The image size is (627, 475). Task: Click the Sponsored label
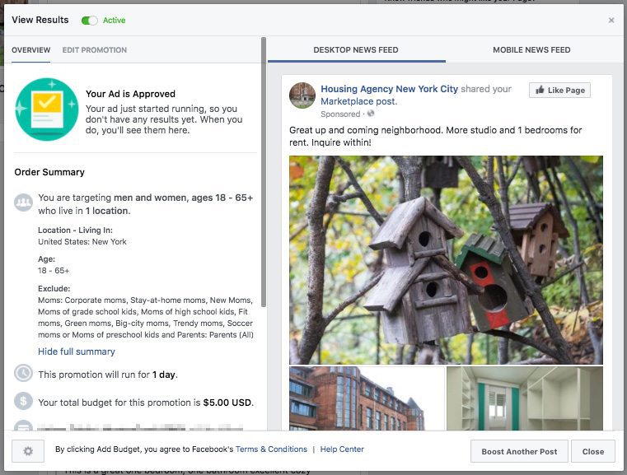pos(340,114)
